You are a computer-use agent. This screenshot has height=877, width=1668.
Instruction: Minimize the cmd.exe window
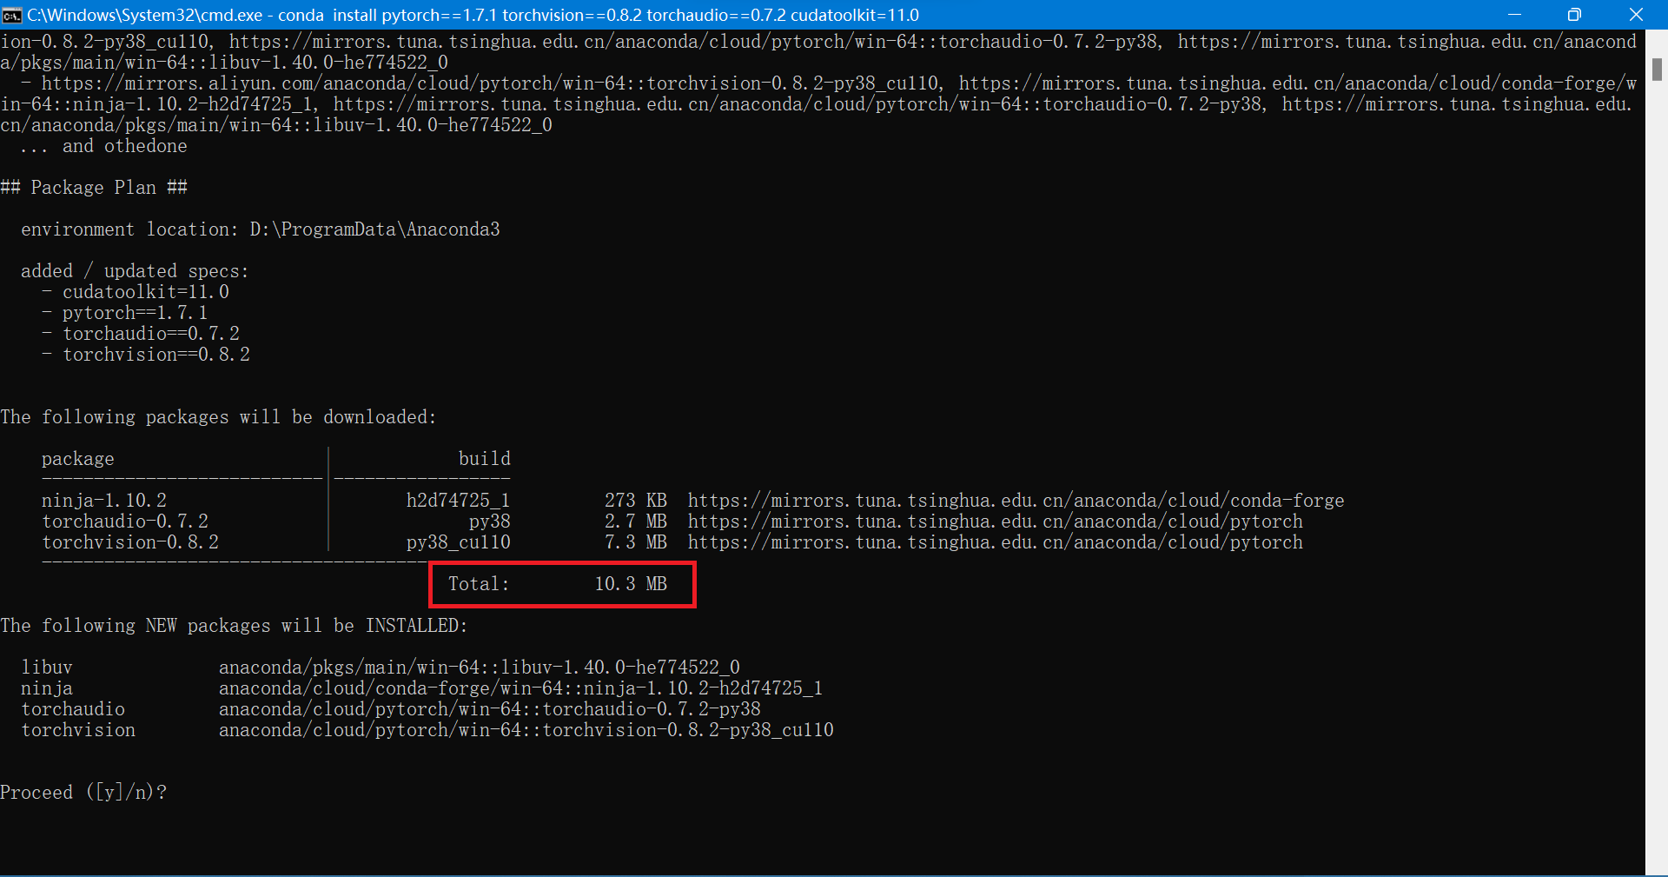coord(1514,15)
